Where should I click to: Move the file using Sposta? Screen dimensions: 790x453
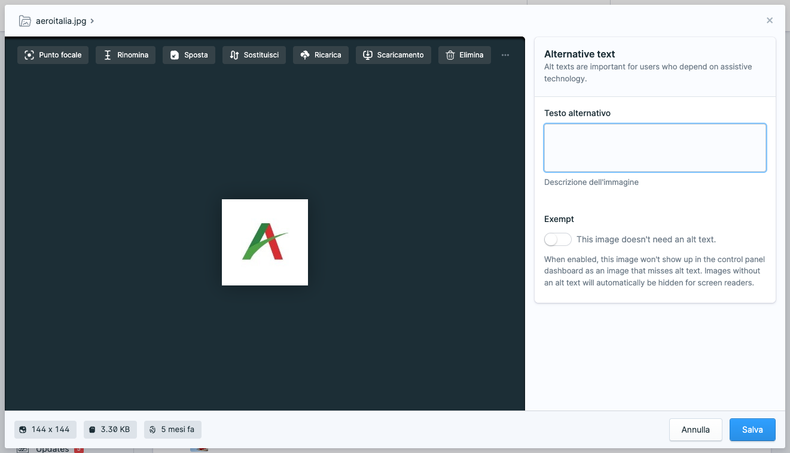pyautogui.click(x=189, y=55)
